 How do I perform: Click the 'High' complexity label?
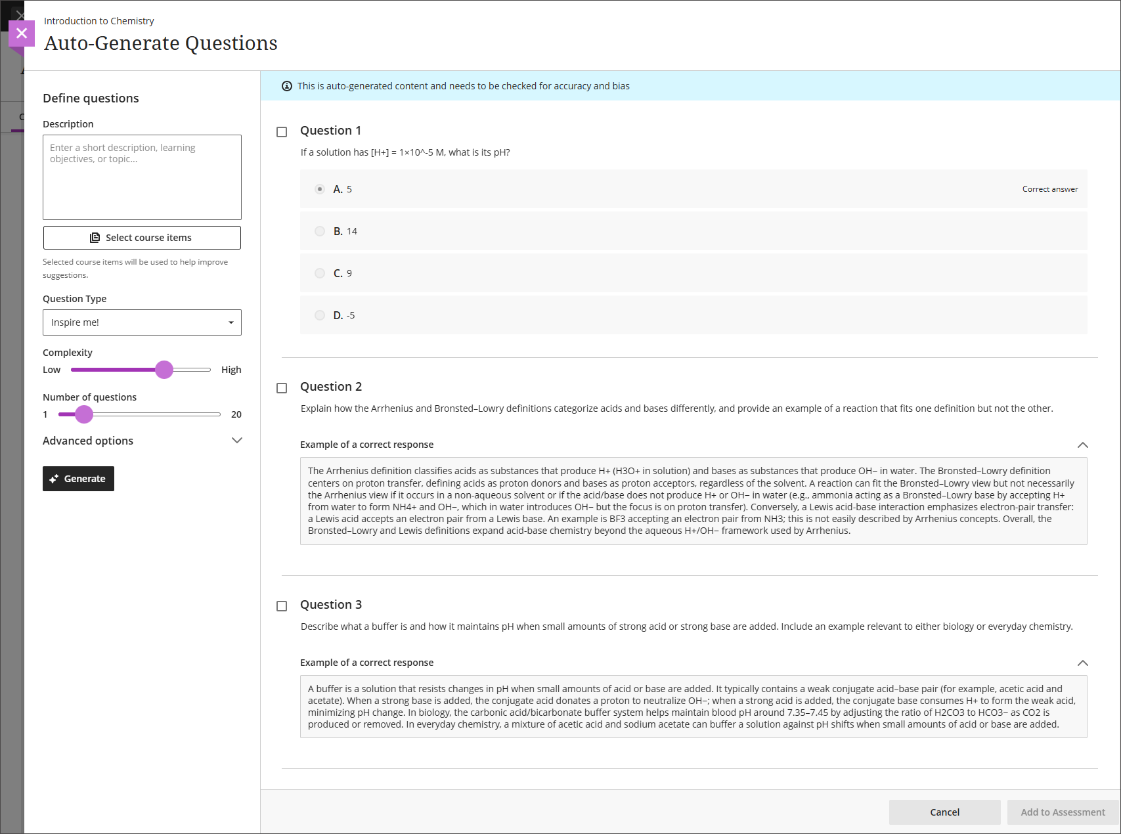[x=231, y=370]
